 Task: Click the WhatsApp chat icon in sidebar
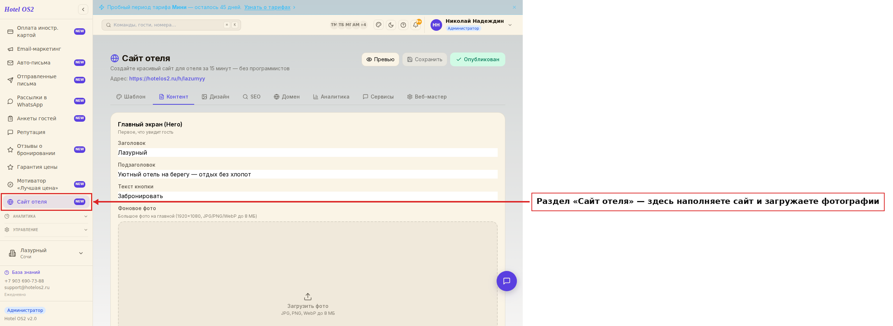point(11,101)
